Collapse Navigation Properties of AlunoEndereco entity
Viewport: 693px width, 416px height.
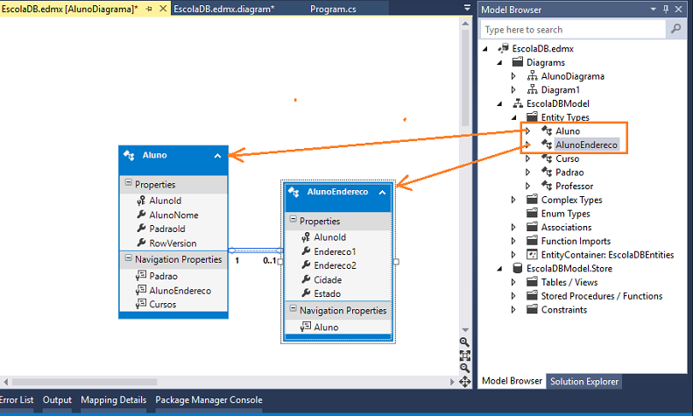tap(293, 308)
